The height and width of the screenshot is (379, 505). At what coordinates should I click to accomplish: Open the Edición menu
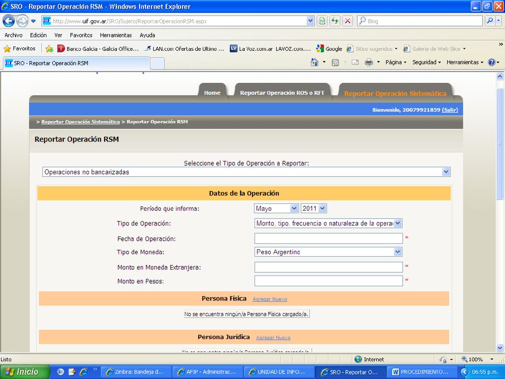click(38, 35)
